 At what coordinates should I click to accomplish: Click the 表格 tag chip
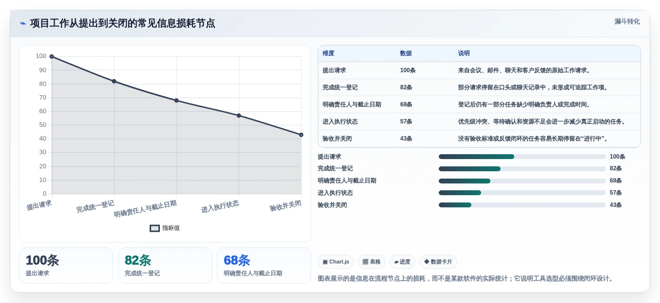pos(371,262)
